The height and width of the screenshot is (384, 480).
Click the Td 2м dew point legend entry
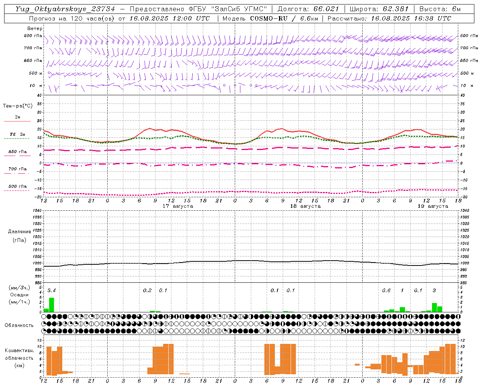click(17, 134)
